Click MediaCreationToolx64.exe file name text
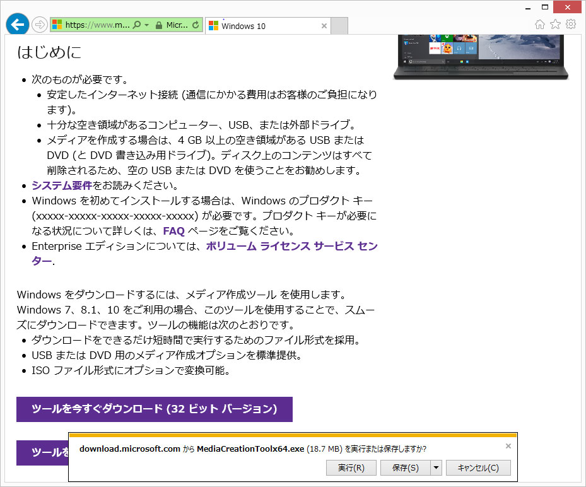The width and height of the screenshot is (586, 487). pyautogui.click(x=250, y=449)
